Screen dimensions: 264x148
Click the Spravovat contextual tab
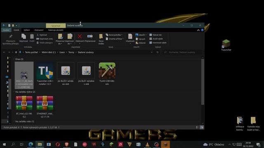[x=56, y=25]
